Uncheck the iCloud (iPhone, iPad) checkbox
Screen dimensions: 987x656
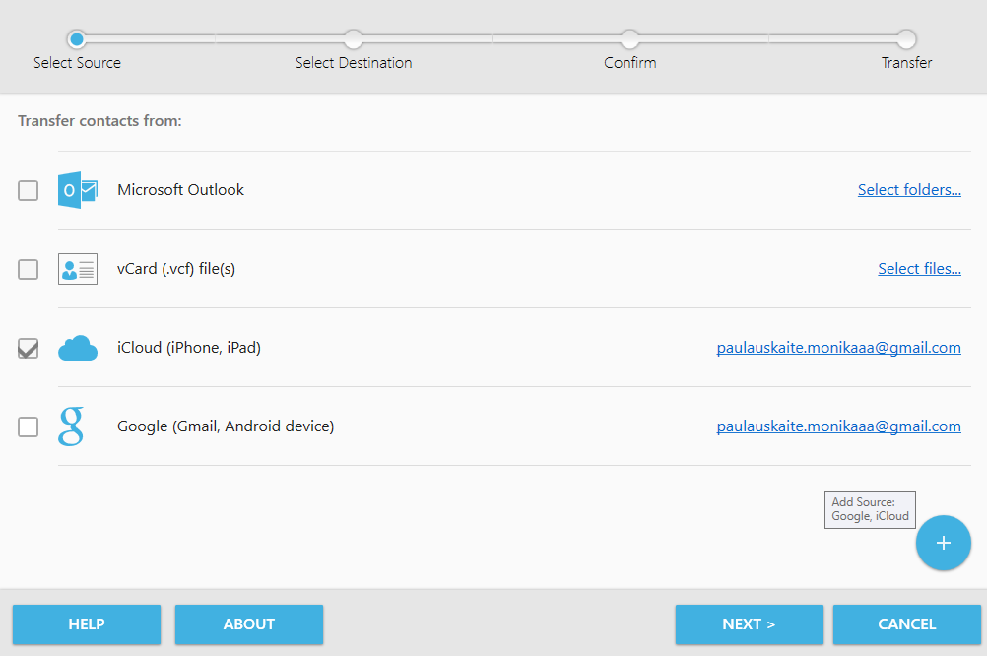tap(28, 348)
